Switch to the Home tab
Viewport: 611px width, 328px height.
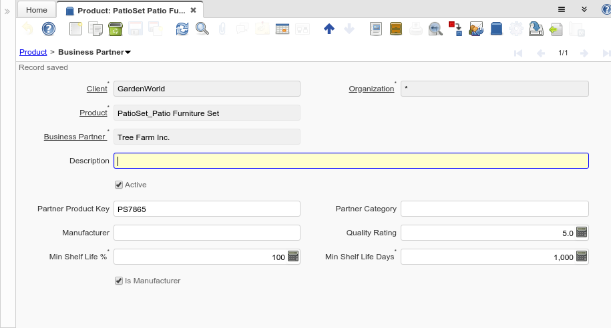37,10
